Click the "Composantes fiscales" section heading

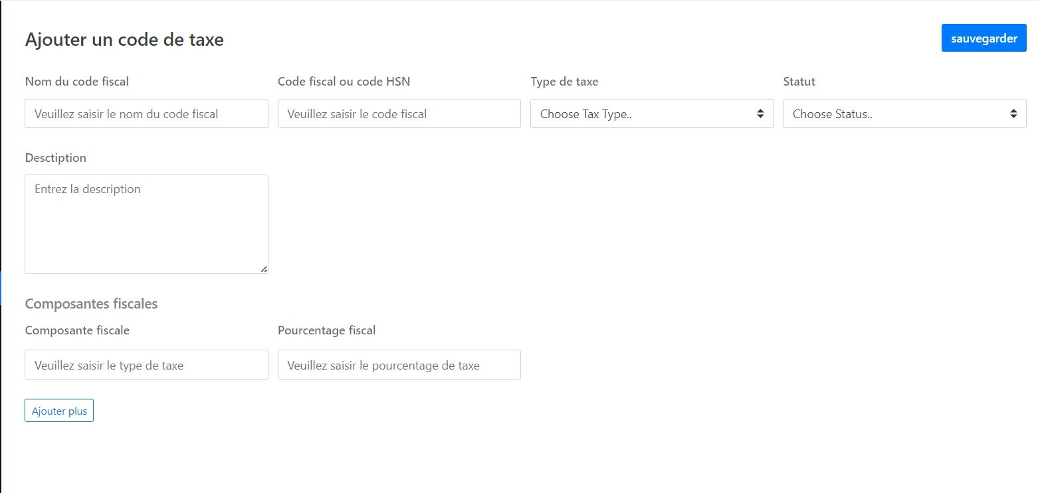(91, 304)
